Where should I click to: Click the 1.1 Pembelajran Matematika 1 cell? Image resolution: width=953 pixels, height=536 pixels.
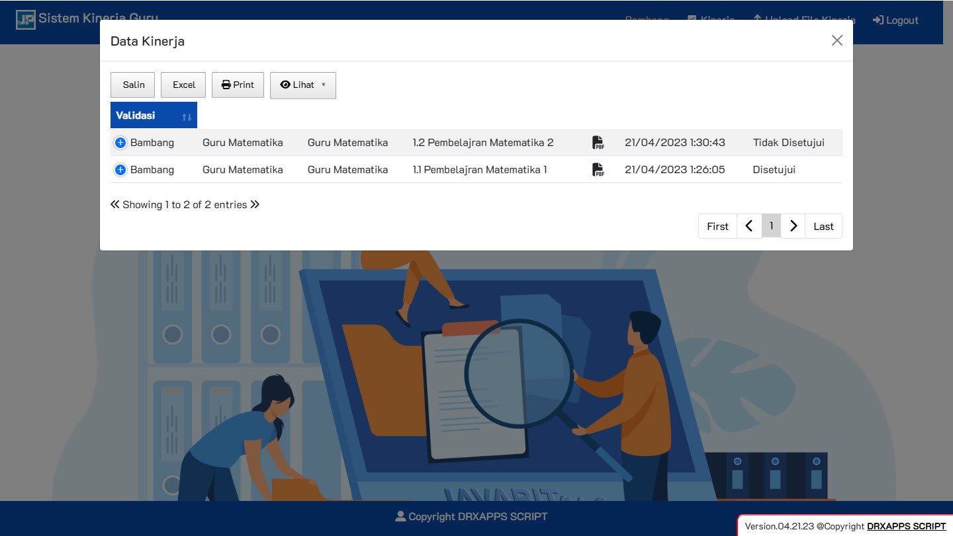(x=480, y=170)
